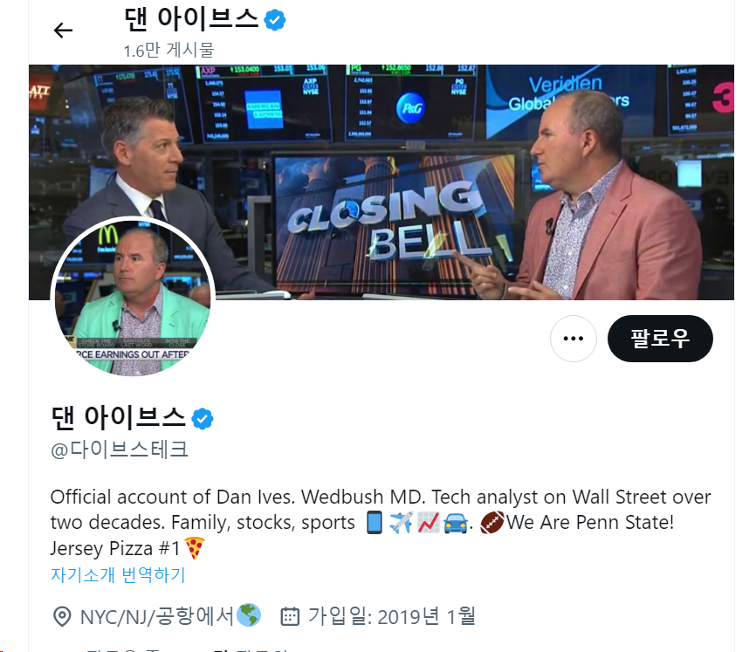Go back using the left arrow icon
The height and width of the screenshot is (652, 756).
[63, 31]
